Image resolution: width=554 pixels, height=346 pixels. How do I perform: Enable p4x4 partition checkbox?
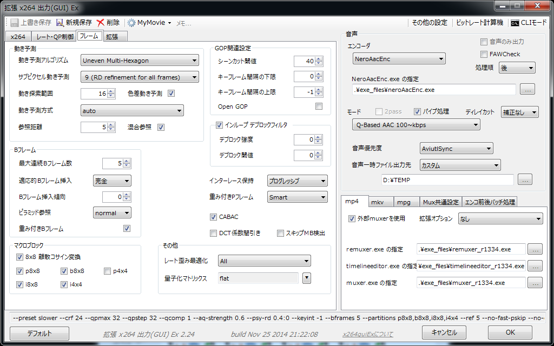(x=108, y=271)
